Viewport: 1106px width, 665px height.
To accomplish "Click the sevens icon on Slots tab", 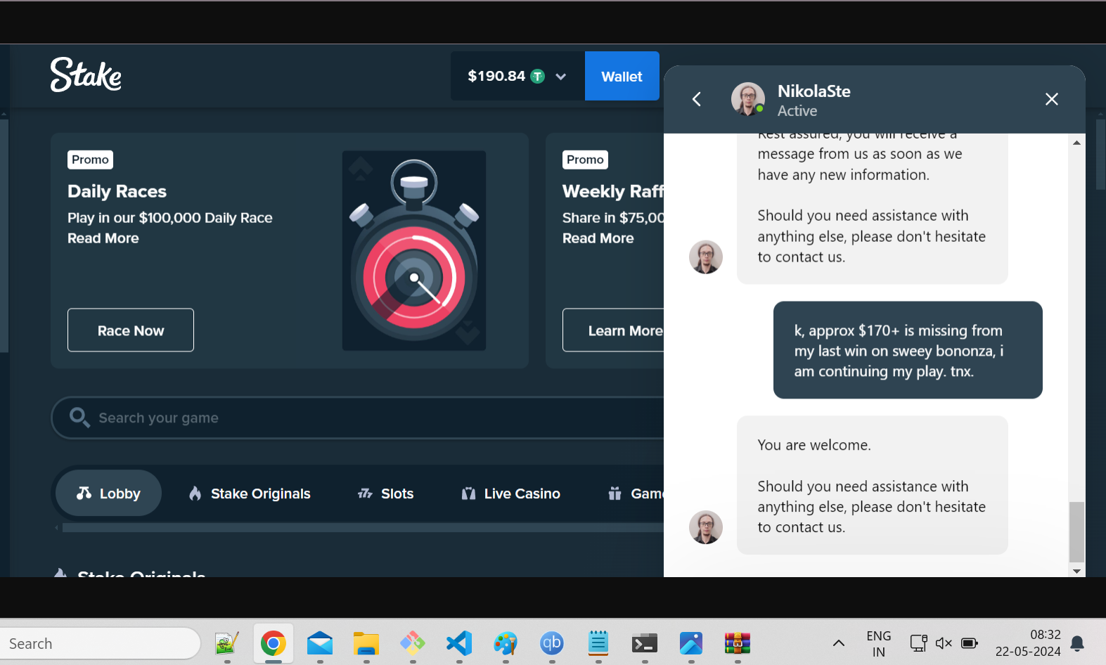I will 365,493.
